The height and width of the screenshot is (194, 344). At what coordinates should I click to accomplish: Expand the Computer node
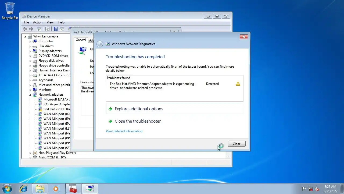30,41
